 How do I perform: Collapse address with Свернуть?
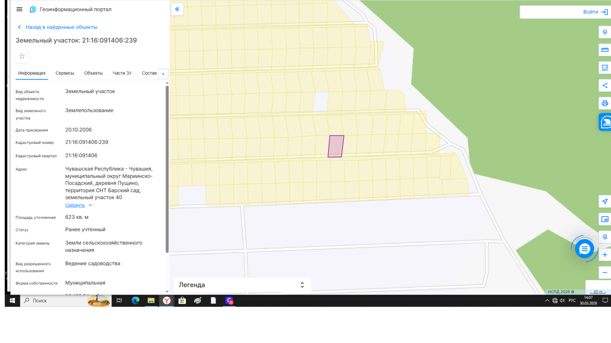pos(75,205)
